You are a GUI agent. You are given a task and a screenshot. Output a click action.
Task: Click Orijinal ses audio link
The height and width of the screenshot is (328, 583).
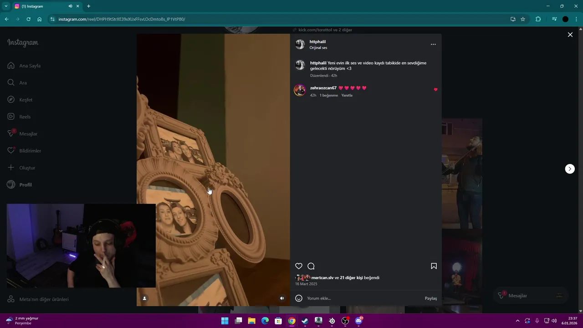pos(318,47)
